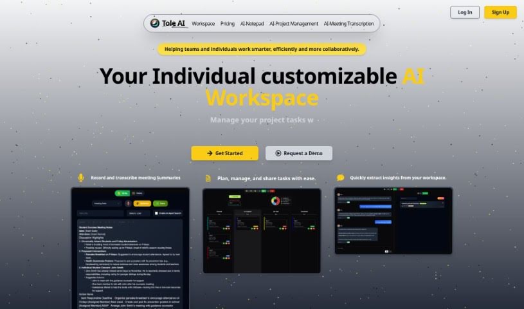Screen dimensions: 524x309
Task: Click the play icon in Request a Demo
Action: tap(278, 153)
